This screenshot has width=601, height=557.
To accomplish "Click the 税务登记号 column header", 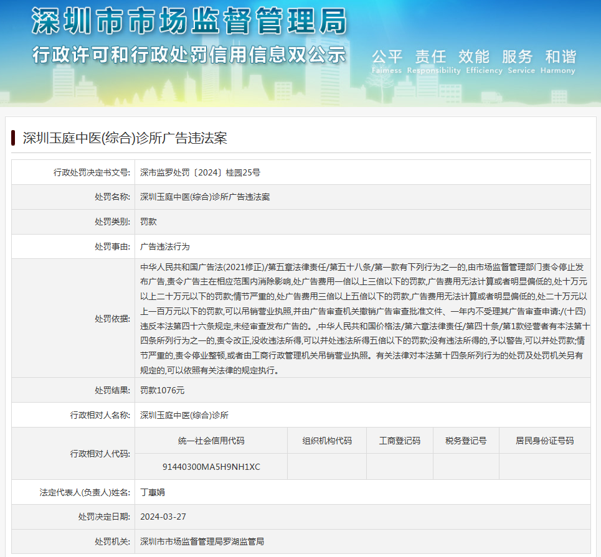I will 466,441.
